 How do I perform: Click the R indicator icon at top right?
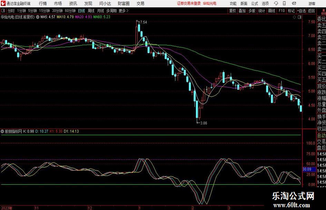[323, 11]
